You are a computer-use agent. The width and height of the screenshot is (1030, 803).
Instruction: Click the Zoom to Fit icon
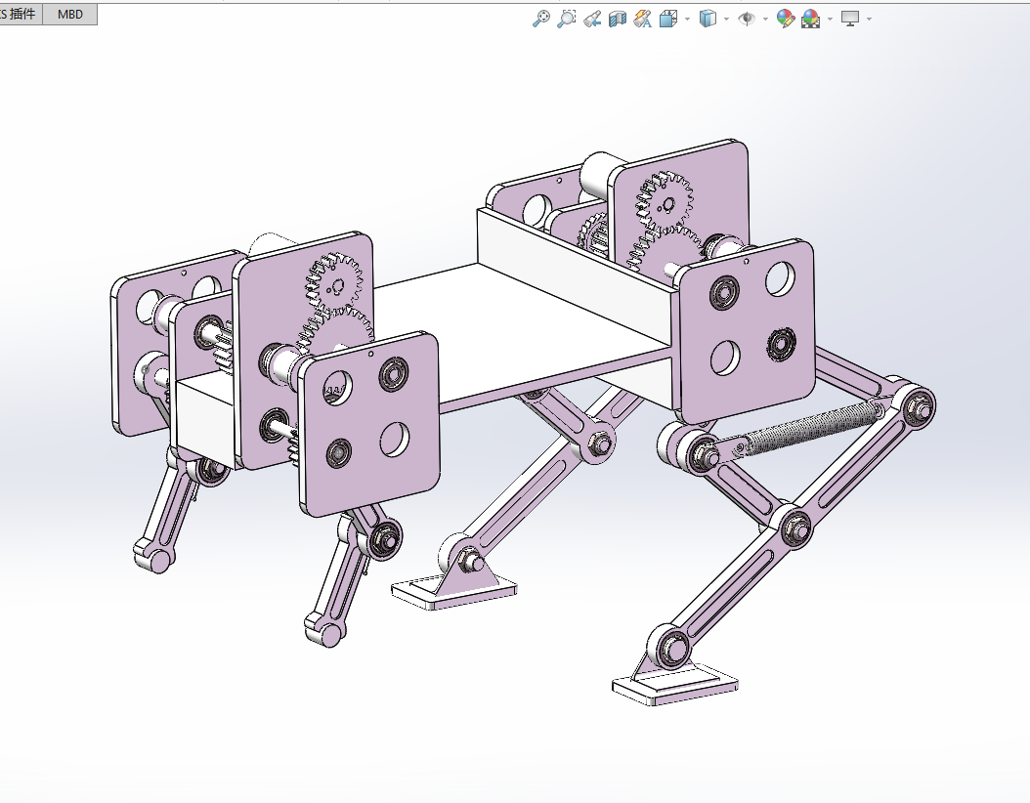540,19
